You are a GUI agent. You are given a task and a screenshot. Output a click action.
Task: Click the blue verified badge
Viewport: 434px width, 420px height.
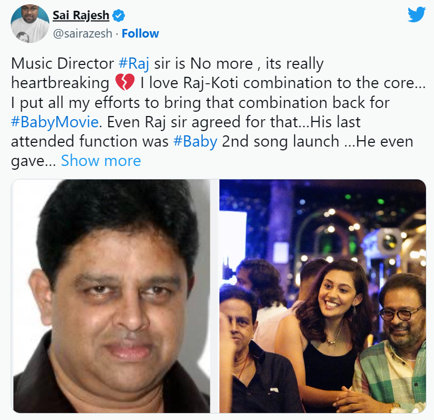[x=119, y=16]
